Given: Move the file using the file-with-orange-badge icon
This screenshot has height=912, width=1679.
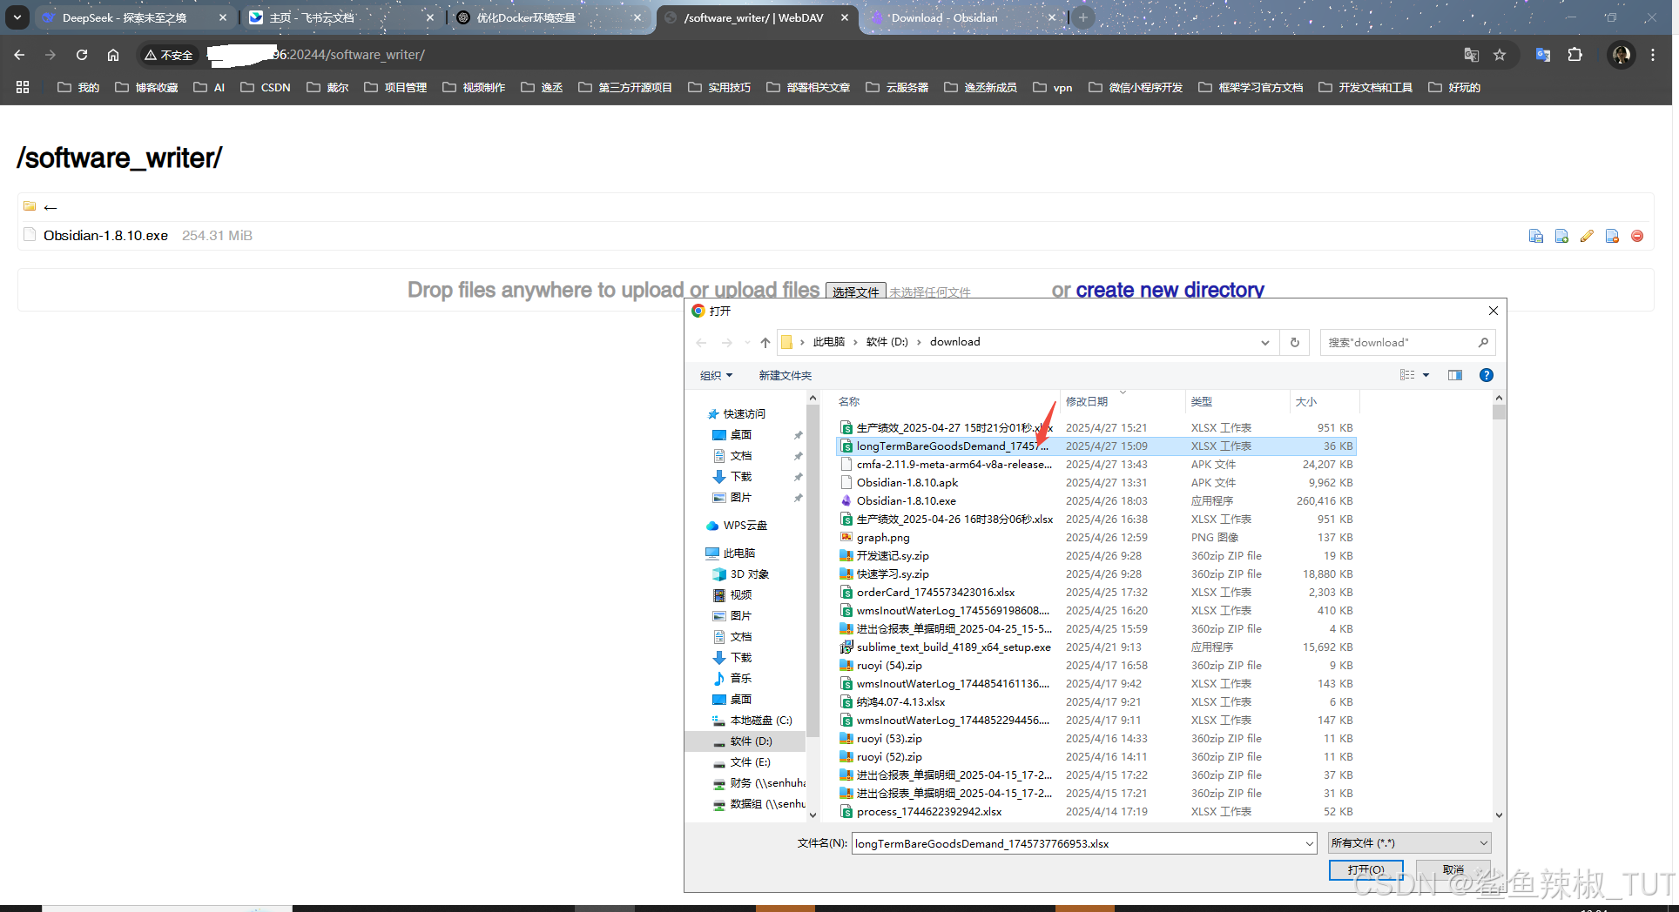Looking at the screenshot, I should point(1612,235).
